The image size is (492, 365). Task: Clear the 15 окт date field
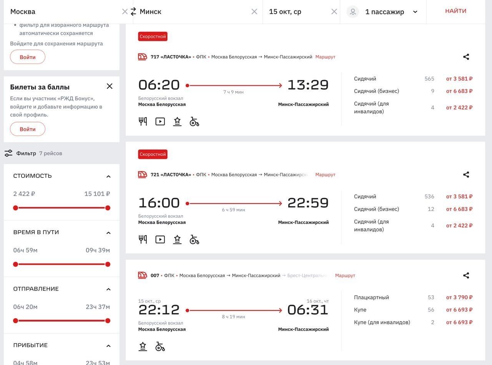point(334,12)
